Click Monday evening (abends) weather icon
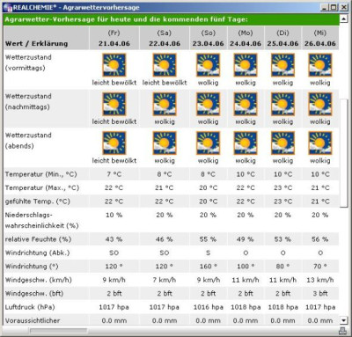The height and width of the screenshot is (337, 352). click(x=246, y=143)
